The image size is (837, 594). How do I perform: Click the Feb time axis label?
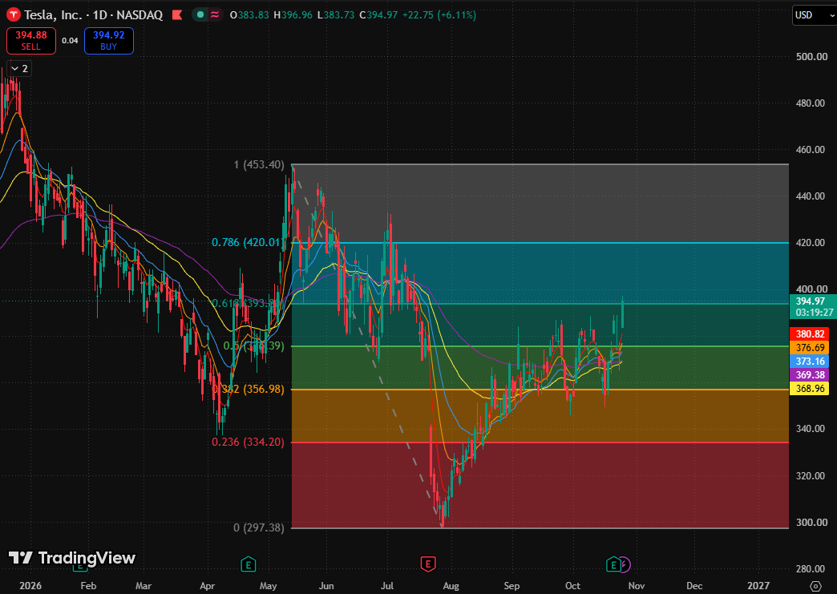(x=89, y=585)
